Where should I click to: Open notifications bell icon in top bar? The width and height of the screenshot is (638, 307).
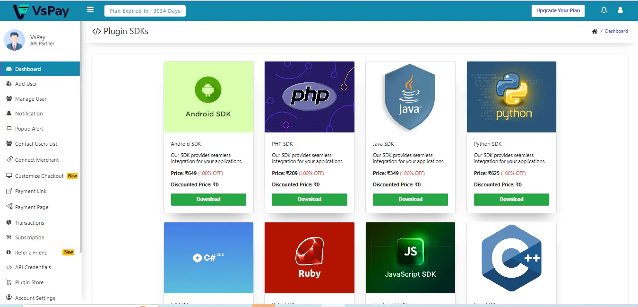tap(604, 10)
